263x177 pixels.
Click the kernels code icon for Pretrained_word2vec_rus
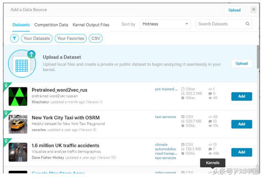pos(210,89)
